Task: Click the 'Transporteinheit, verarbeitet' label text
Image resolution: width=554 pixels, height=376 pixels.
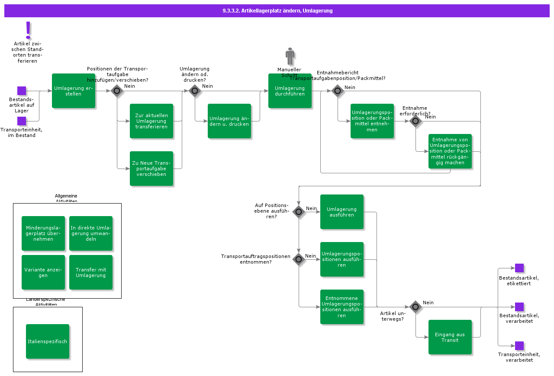Action: (x=519, y=357)
